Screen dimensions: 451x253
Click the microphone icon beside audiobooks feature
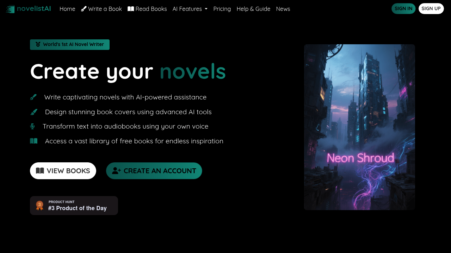(x=32, y=126)
